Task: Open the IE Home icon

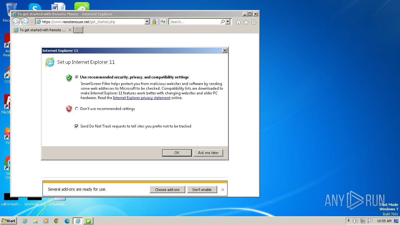Action: tap(238, 22)
